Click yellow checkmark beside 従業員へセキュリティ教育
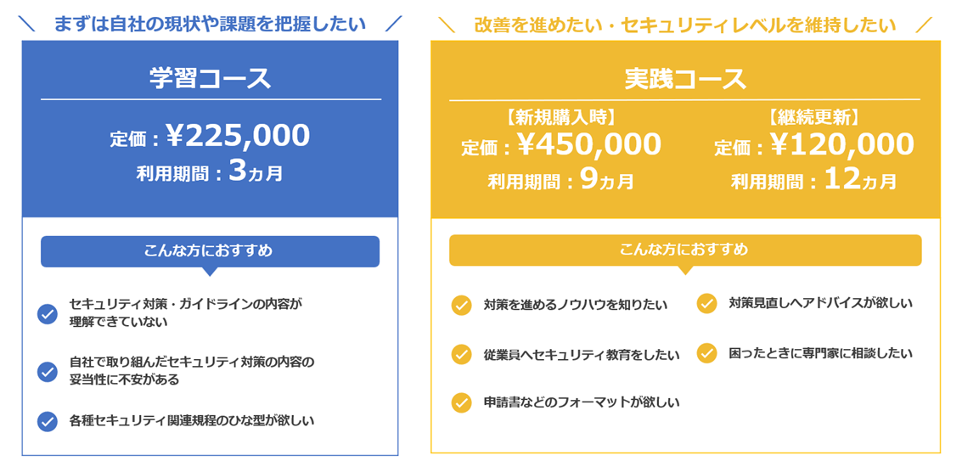This screenshot has width=962, height=461. (x=461, y=354)
